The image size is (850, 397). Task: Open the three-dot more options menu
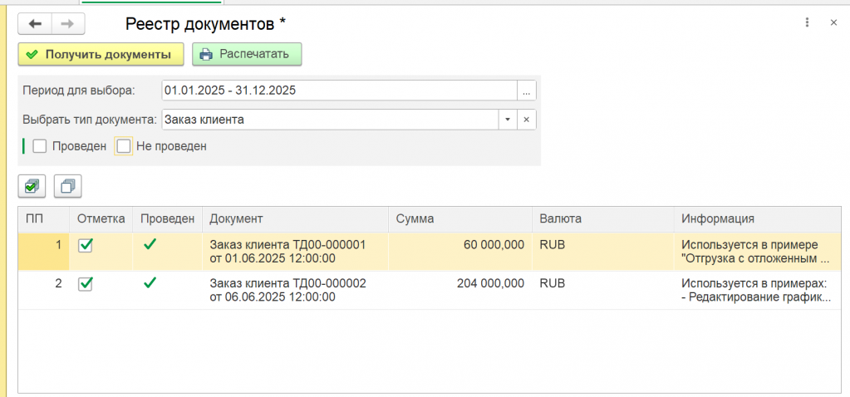click(x=807, y=22)
